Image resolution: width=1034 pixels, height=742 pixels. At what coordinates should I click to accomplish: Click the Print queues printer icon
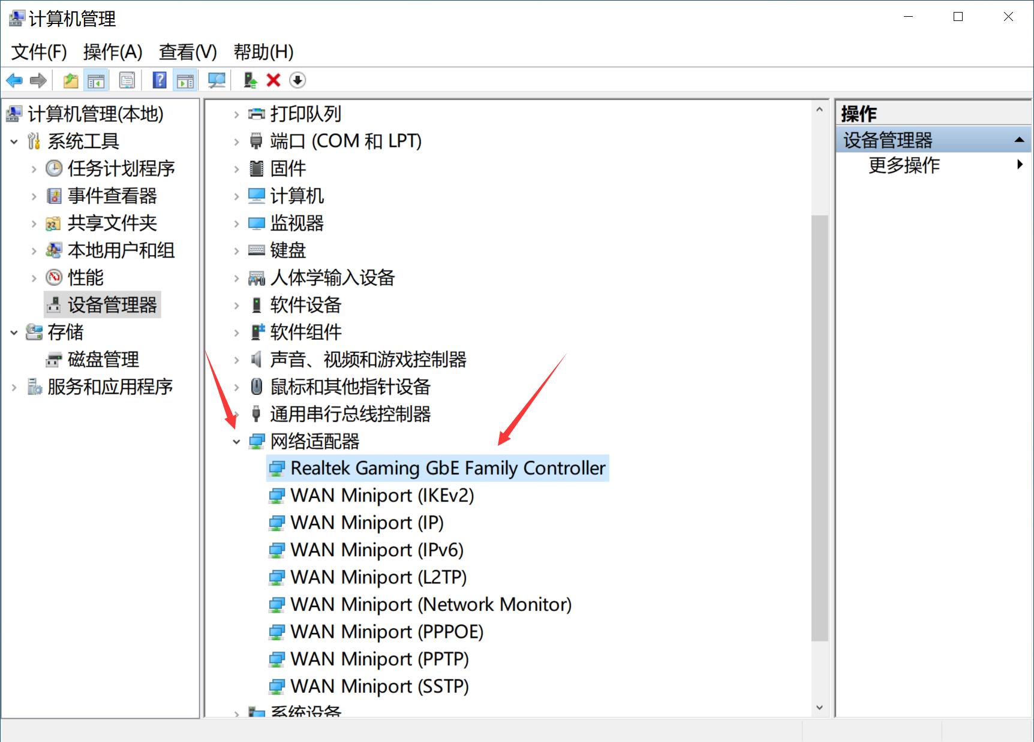tap(257, 114)
